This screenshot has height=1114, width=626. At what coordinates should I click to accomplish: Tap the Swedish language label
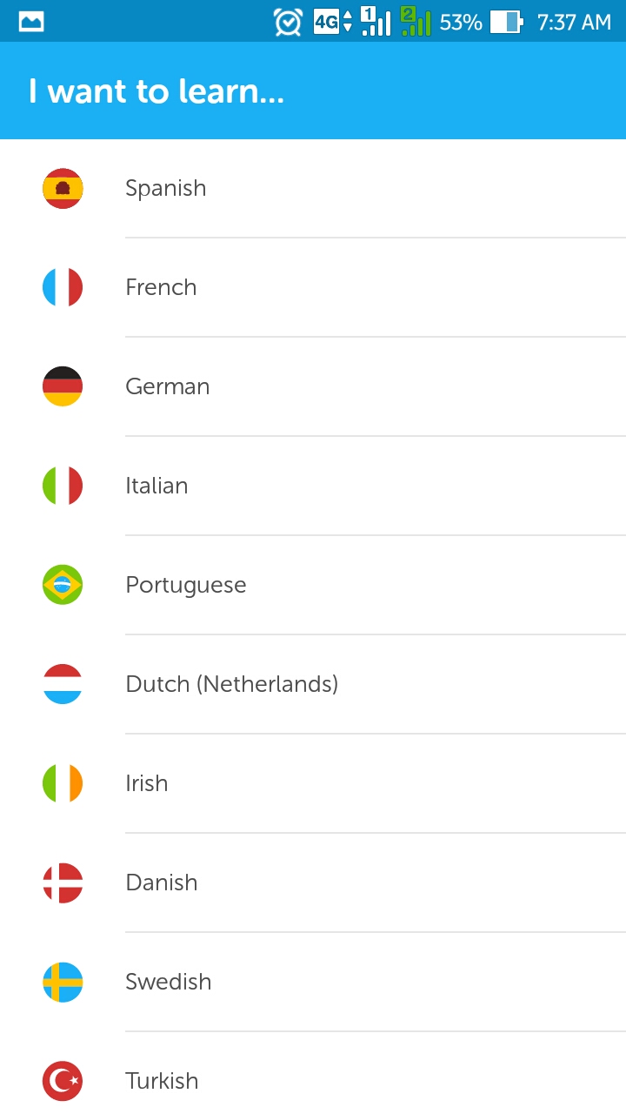tap(169, 982)
